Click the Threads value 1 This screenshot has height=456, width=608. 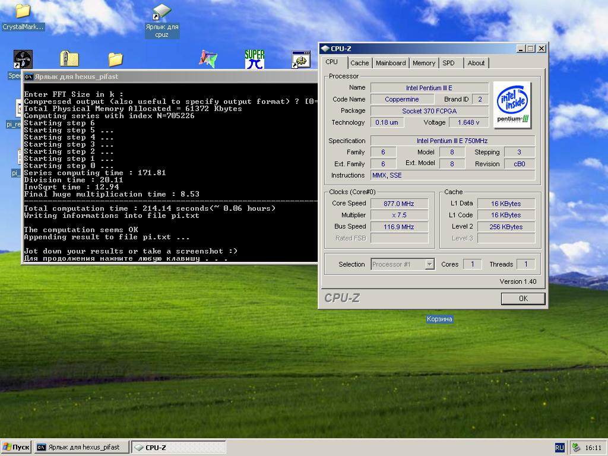click(x=526, y=264)
